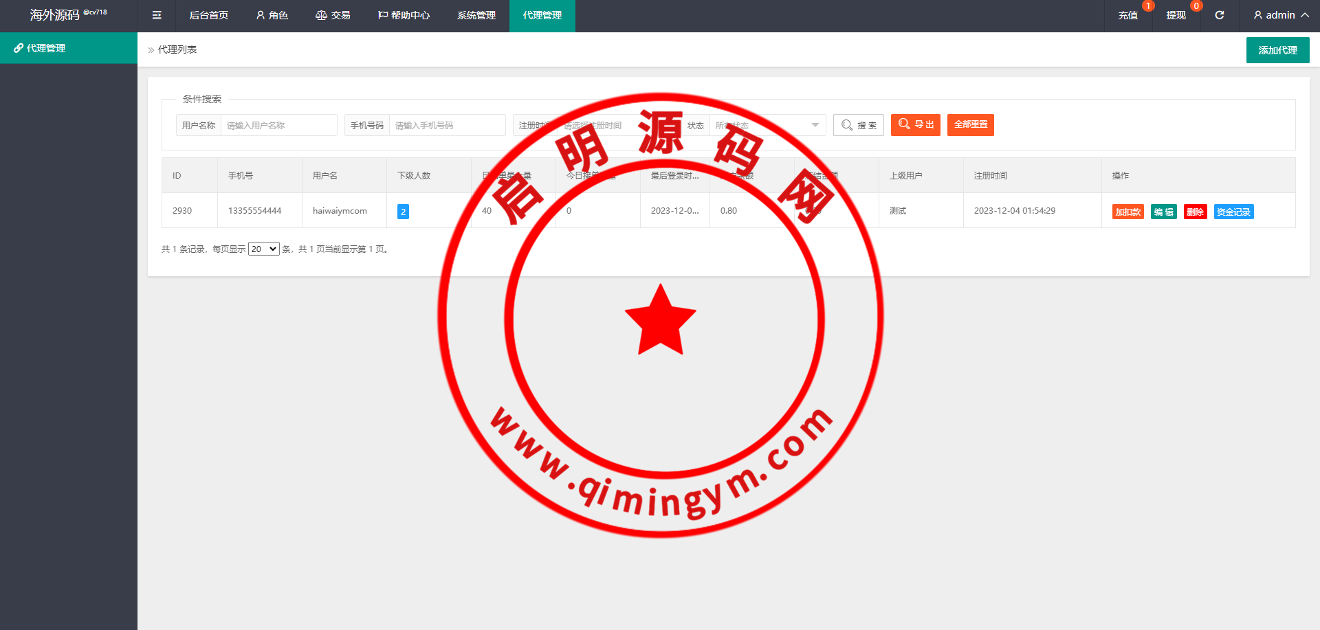Viewport: 1320px width, 630px height.
Task: Focus the 用户名称 input field
Action: coord(278,125)
